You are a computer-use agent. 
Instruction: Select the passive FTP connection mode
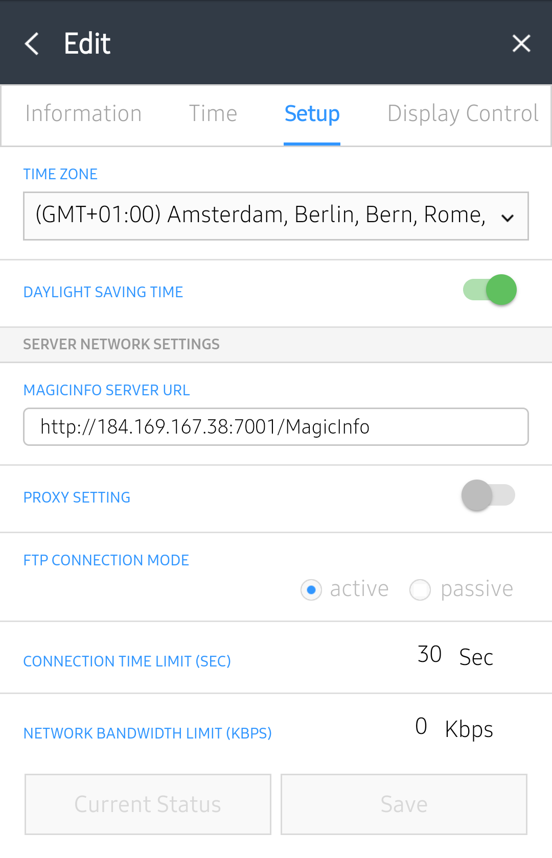coord(420,589)
